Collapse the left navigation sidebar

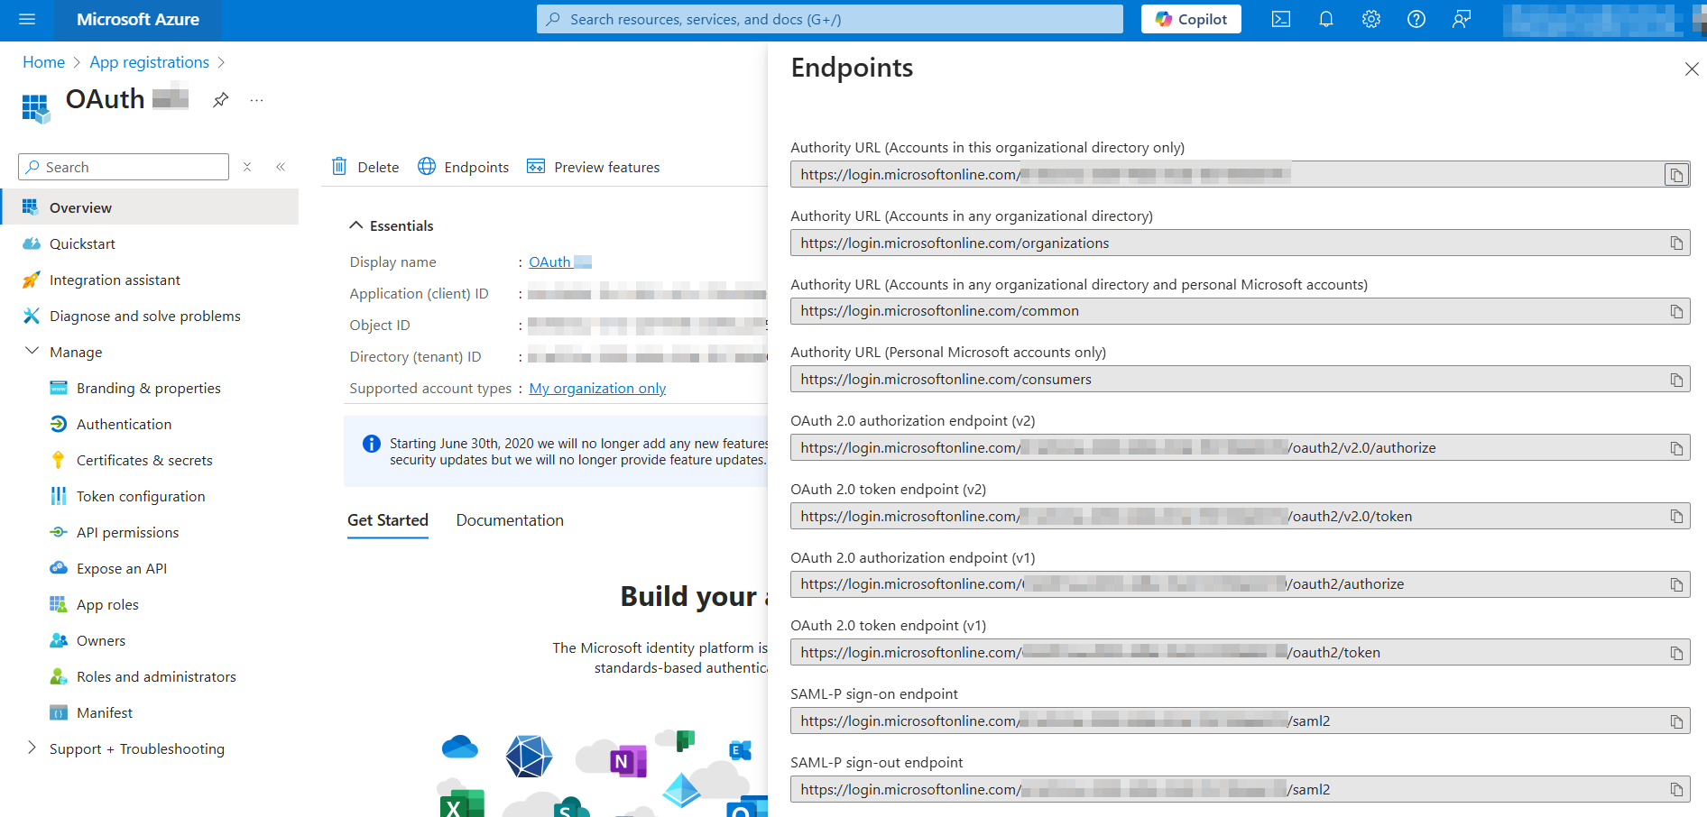tap(281, 167)
